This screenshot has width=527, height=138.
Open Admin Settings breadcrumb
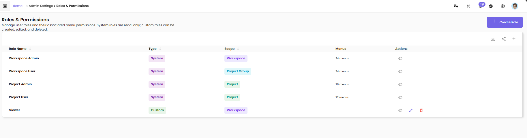click(x=41, y=6)
